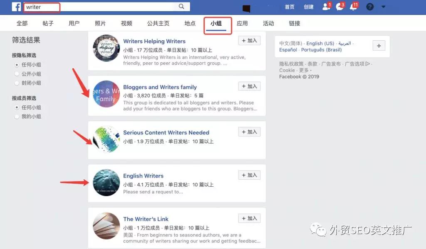Image resolution: width=426 pixels, height=249 pixels.
Task: Switch to the 全部 tab
Action: tap(22, 23)
